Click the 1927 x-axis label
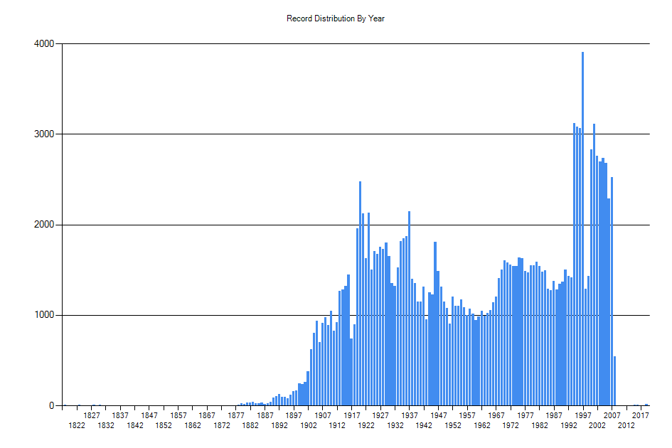Image resolution: width=672 pixels, height=448 pixels. (x=380, y=415)
